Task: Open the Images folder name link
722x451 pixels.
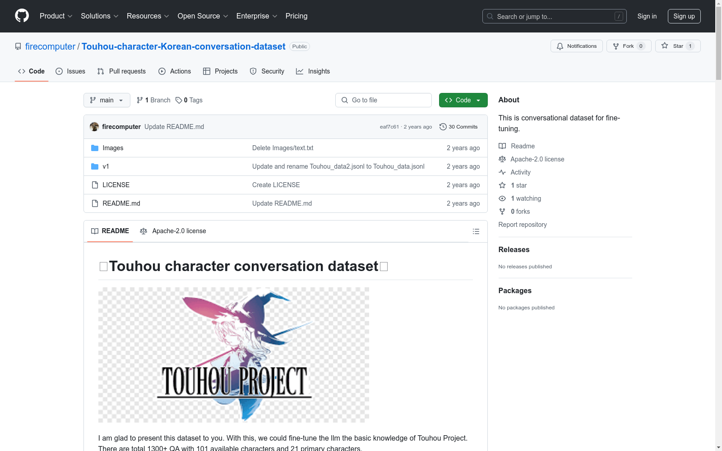Action: [x=113, y=148]
